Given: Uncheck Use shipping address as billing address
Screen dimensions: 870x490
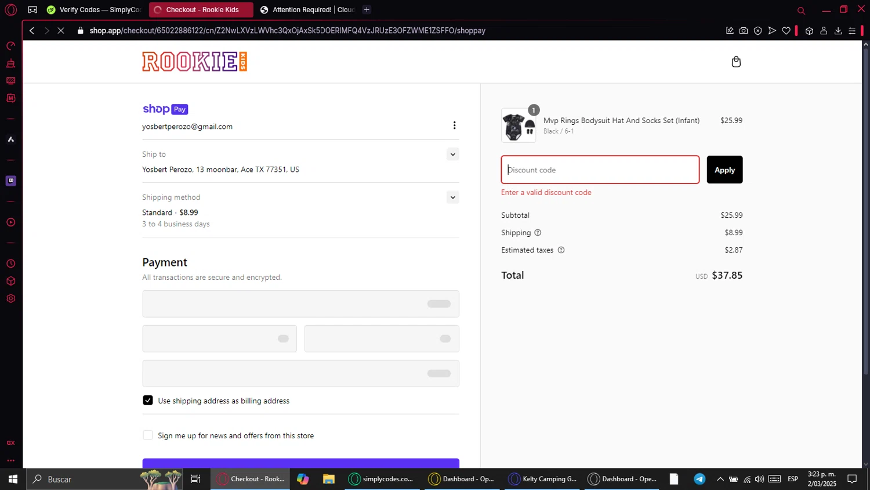Looking at the screenshot, I should [148, 401].
